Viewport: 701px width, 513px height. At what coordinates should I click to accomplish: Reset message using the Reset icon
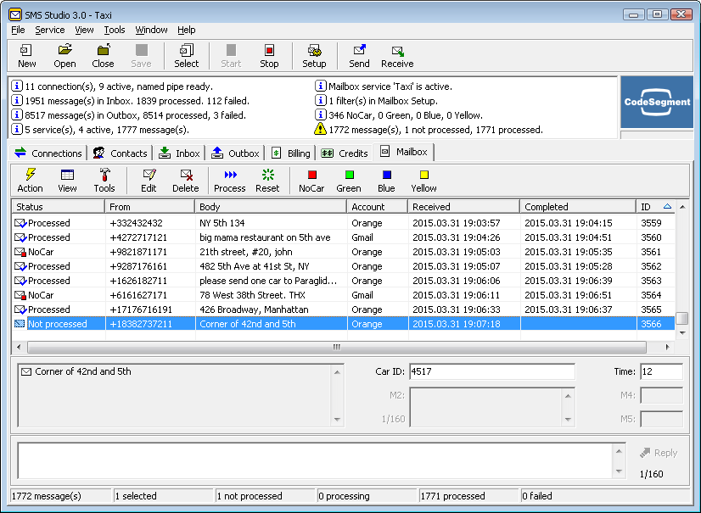tap(267, 181)
